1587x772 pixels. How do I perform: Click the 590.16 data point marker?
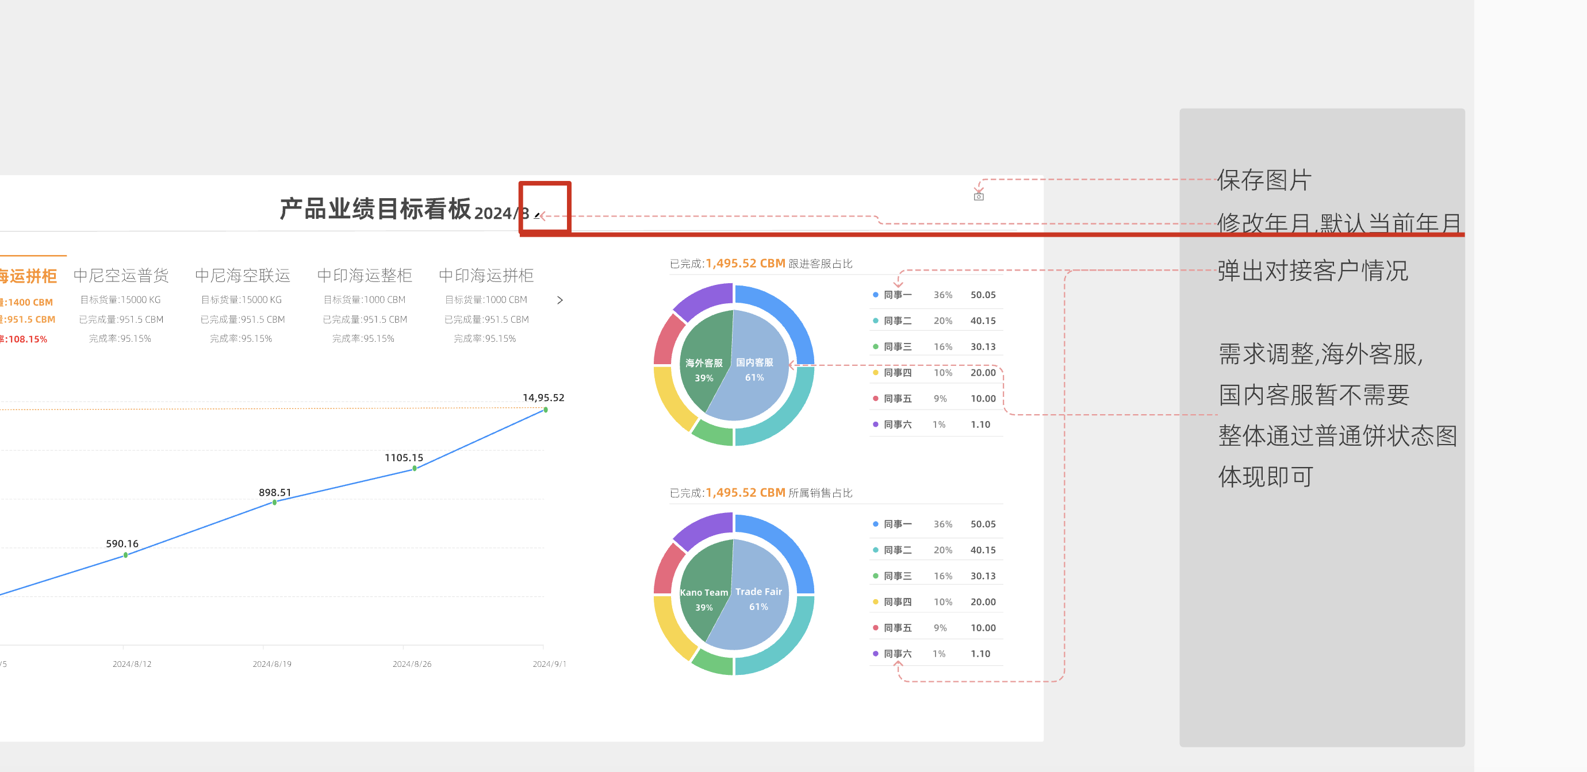[126, 555]
